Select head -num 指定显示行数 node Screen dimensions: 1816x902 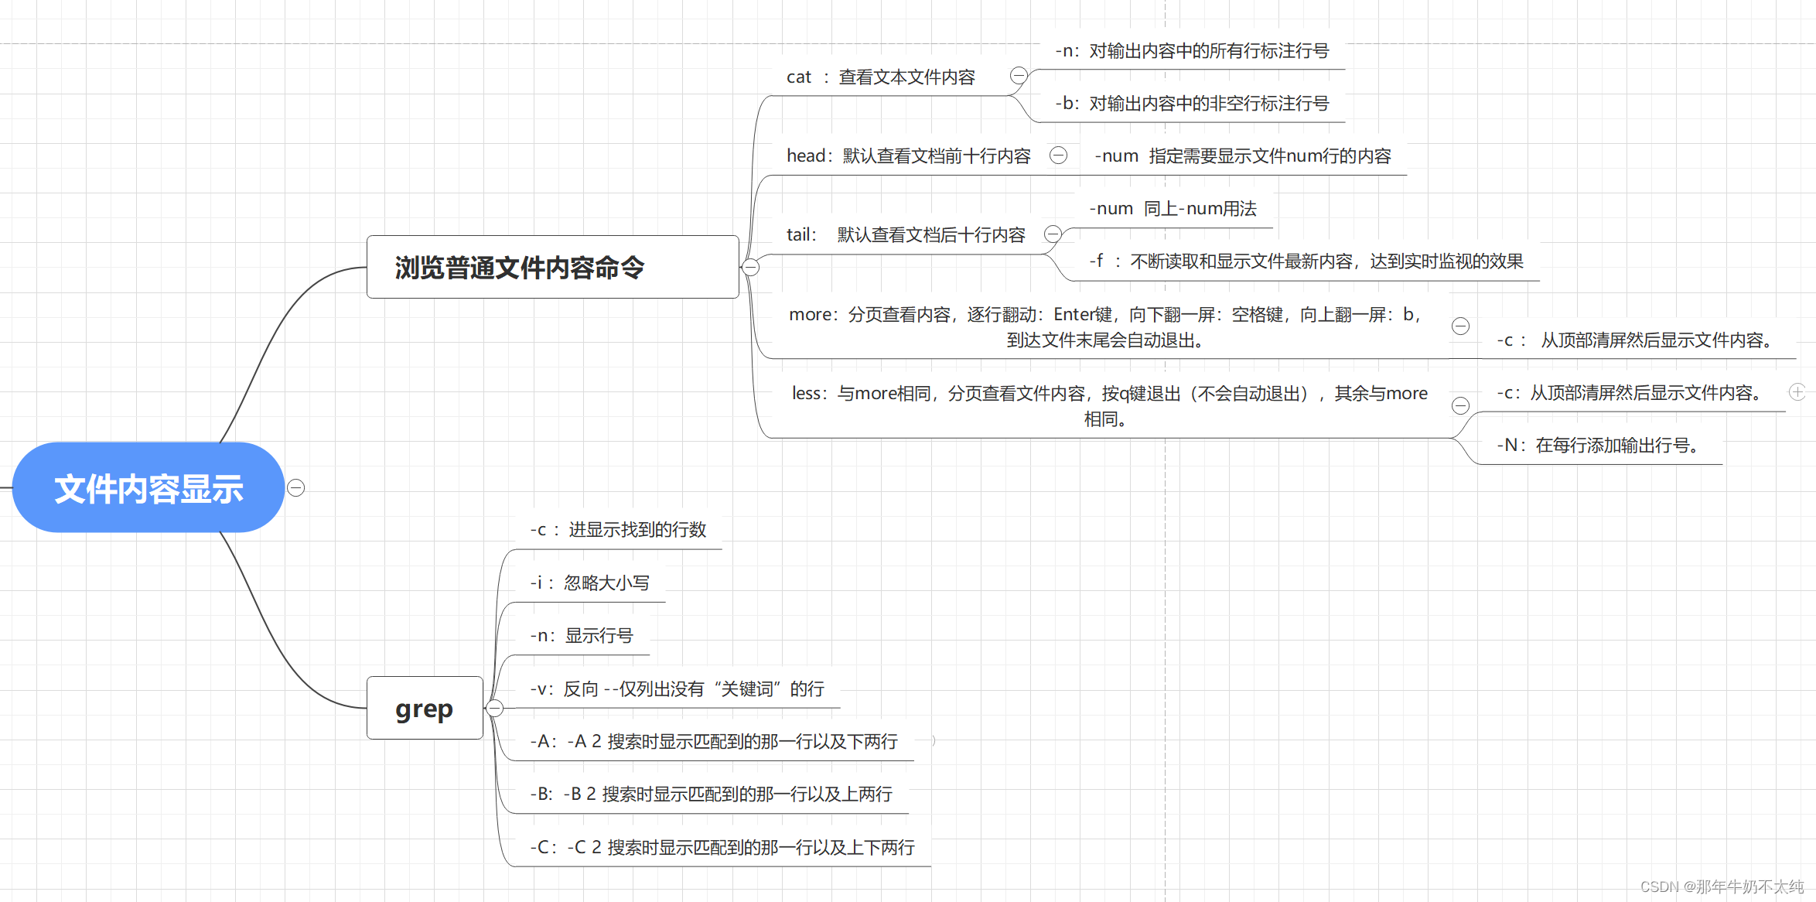(x=1242, y=156)
